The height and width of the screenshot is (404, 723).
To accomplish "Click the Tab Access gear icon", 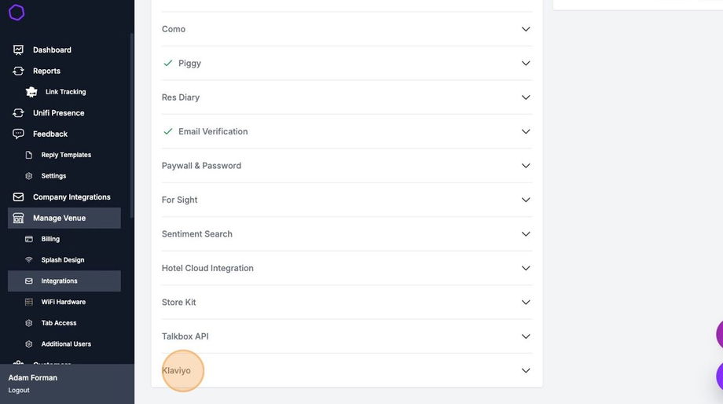I will point(29,323).
